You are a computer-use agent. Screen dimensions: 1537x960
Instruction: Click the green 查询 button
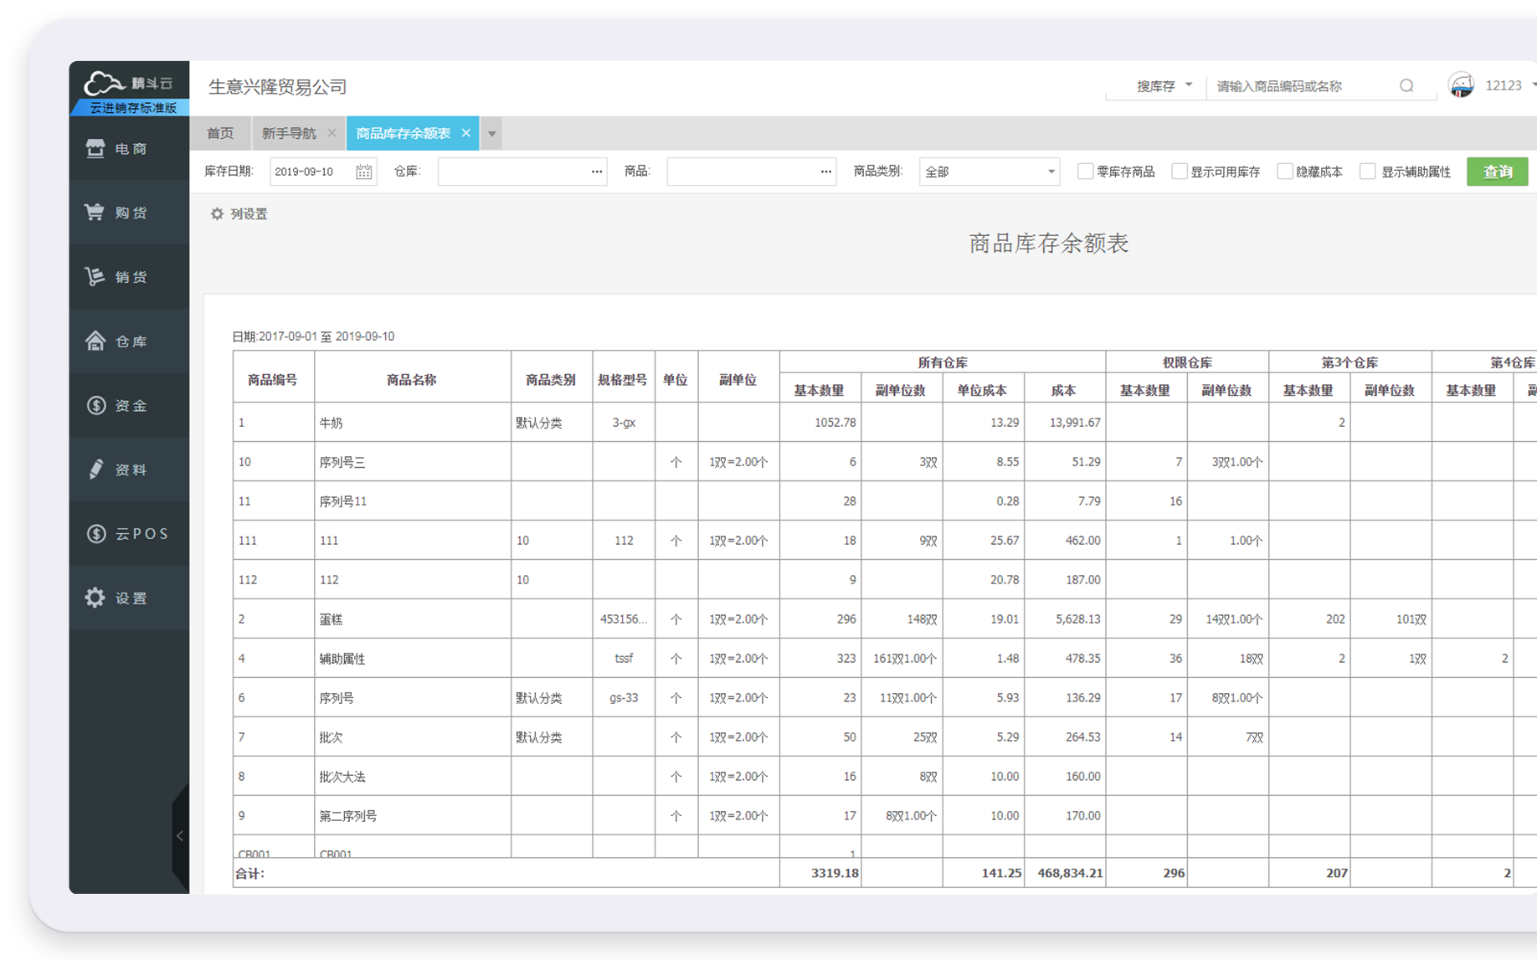(1497, 172)
